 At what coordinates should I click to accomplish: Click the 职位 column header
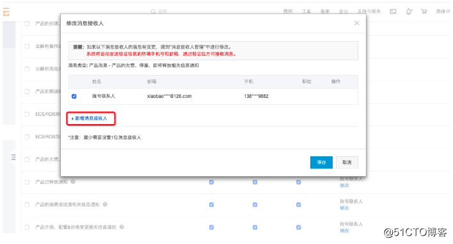click(307, 81)
